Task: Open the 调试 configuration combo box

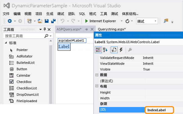Action: click(147, 21)
